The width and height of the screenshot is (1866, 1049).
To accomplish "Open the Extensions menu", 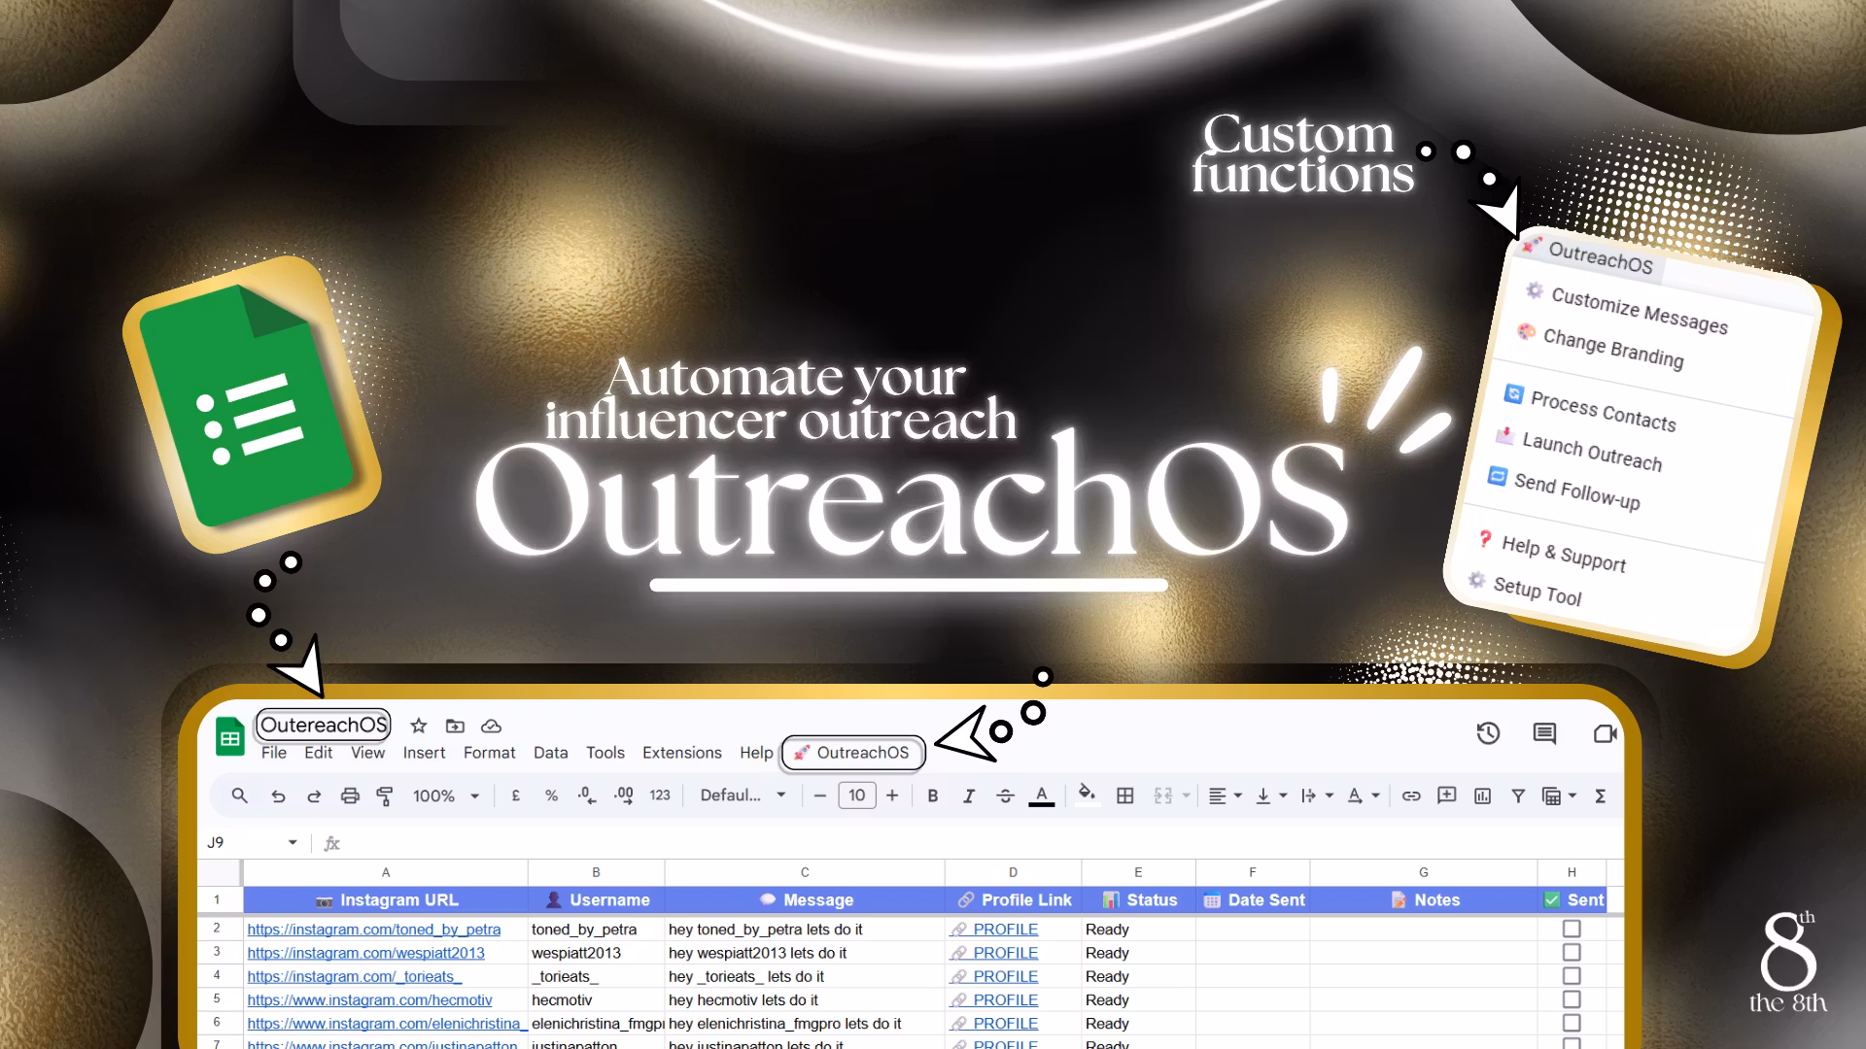I will pyautogui.click(x=681, y=753).
